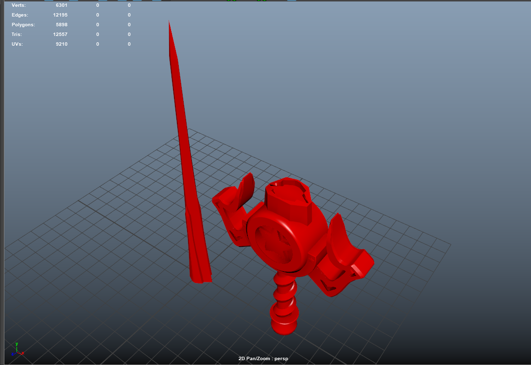Image resolution: width=531 pixels, height=365 pixels.
Task: Click the Tris count value 12557
Action: pos(60,34)
